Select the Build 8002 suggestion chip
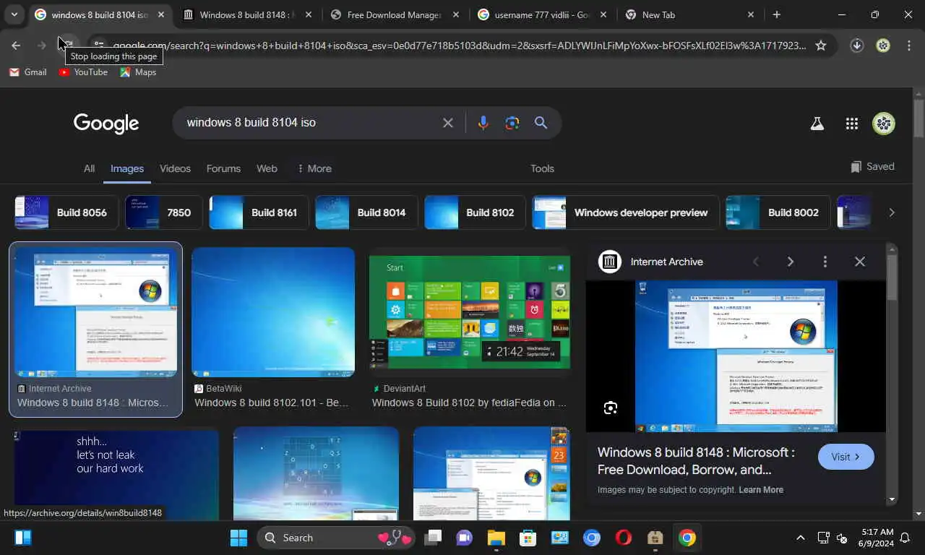Screen dimensions: 925x555 coord(778,212)
